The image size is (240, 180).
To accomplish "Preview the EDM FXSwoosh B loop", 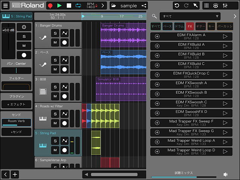I will click(225, 94).
